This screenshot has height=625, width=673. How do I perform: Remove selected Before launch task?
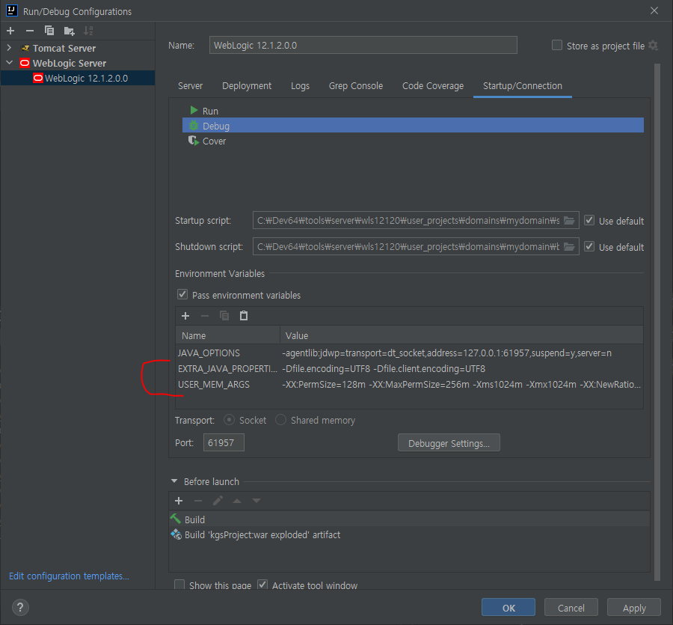pos(198,501)
